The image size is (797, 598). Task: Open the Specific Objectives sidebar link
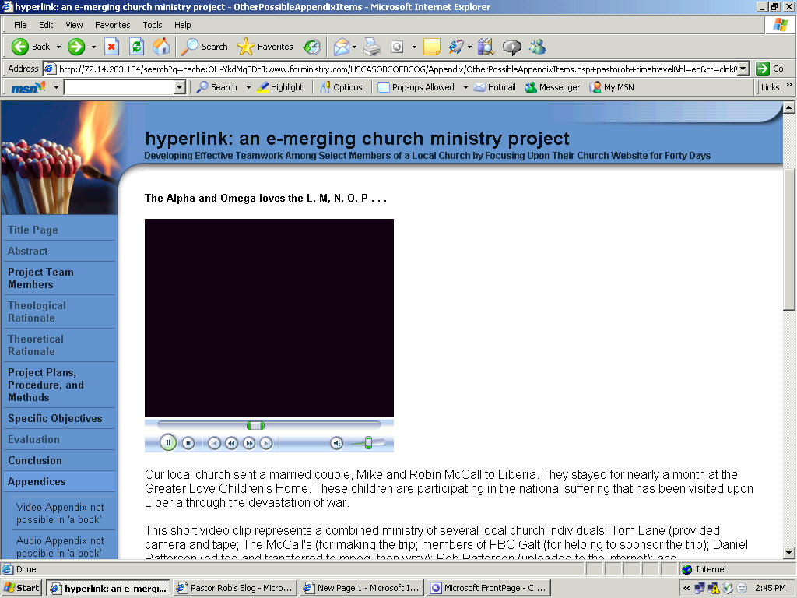point(54,418)
